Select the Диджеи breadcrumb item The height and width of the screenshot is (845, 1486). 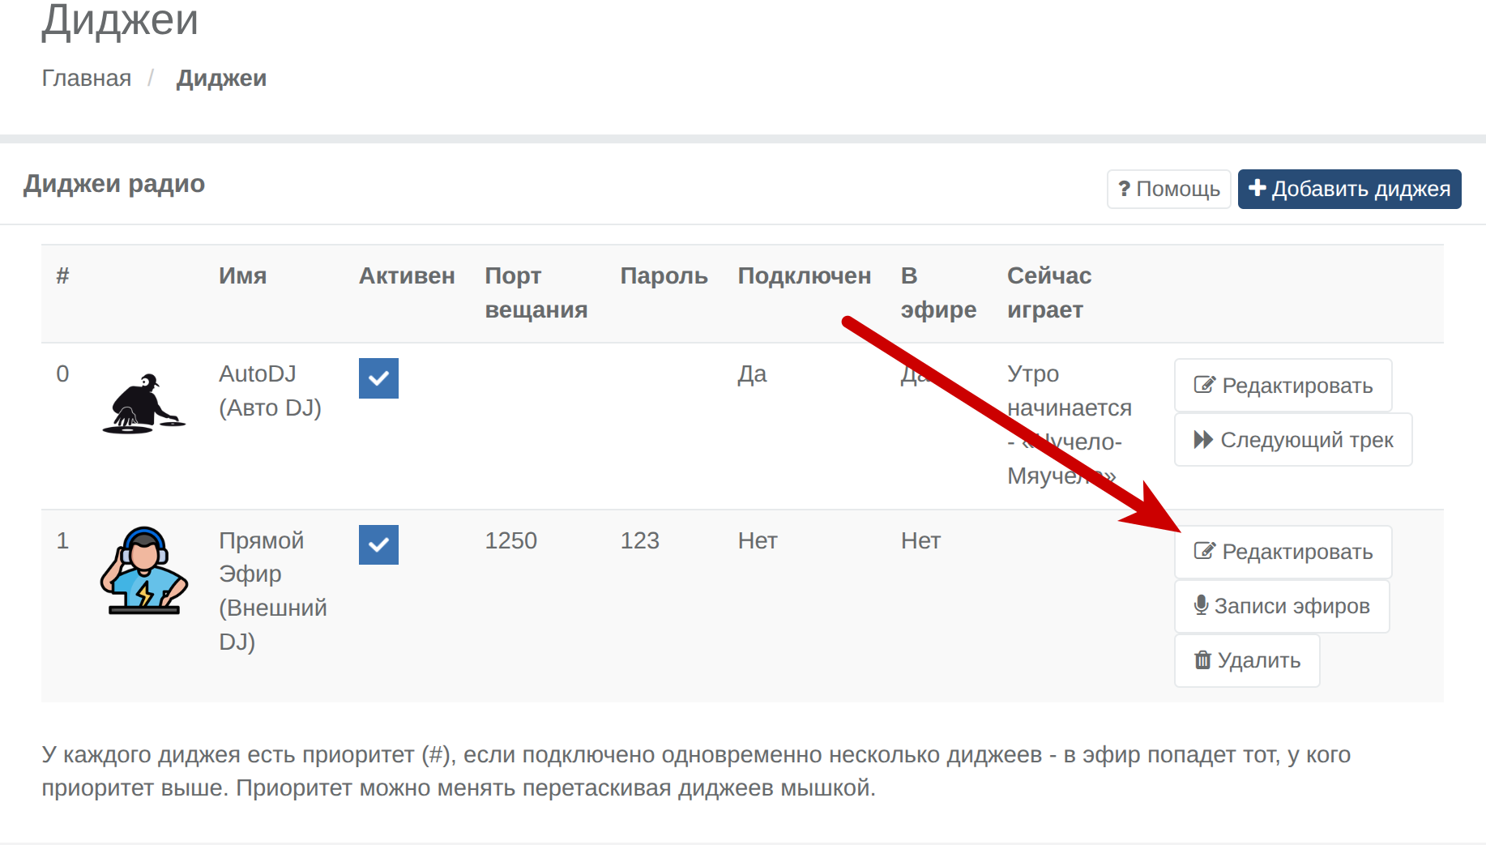point(221,78)
